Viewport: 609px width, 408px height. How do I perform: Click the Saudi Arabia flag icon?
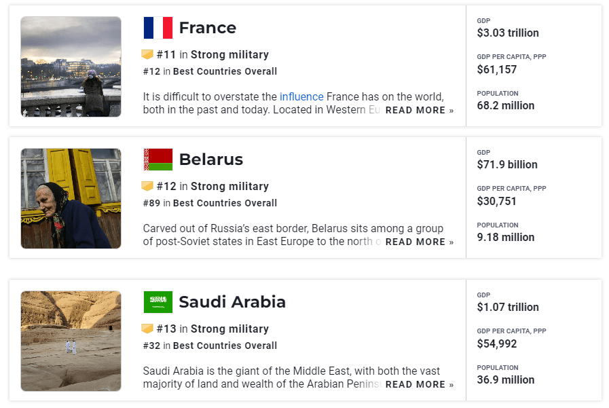[x=158, y=302]
